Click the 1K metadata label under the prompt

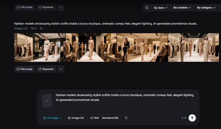[x=41, y=28]
